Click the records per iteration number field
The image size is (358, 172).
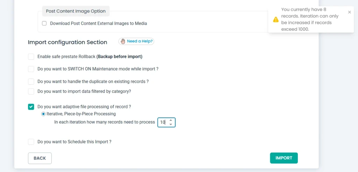coord(163,122)
